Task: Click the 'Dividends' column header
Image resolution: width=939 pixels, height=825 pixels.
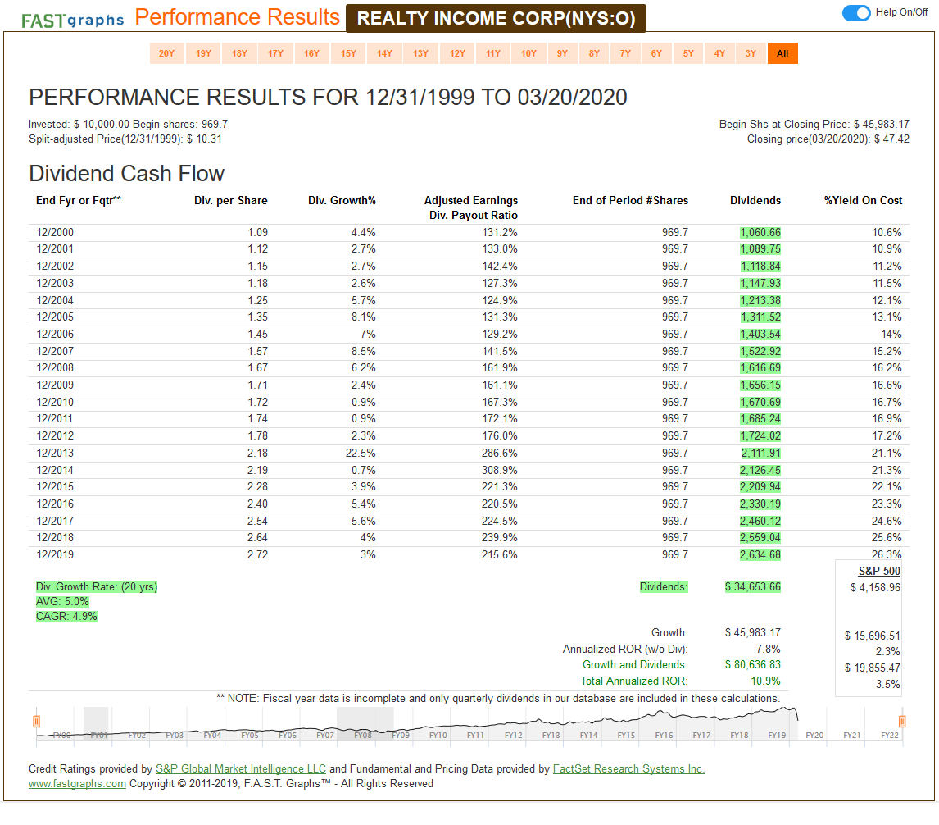Action: tap(755, 200)
